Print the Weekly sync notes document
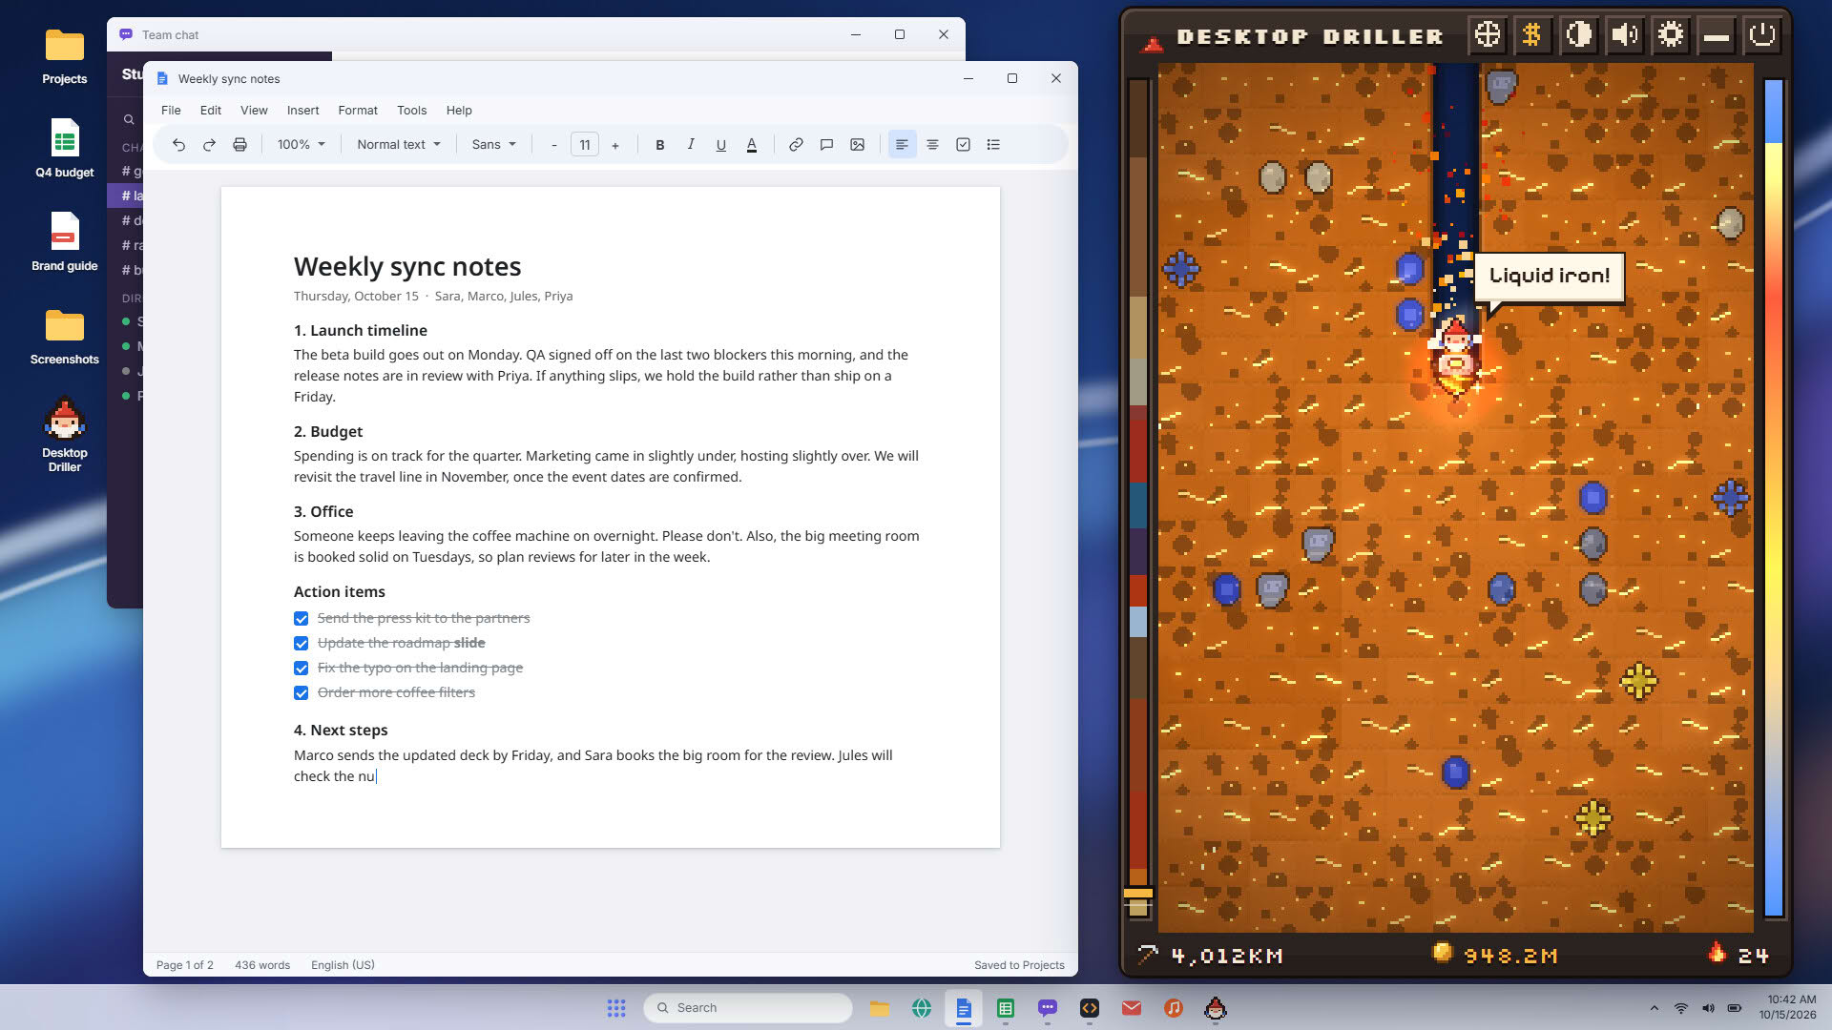Viewport: 1832px width, 1030px height. click(239, 145)
